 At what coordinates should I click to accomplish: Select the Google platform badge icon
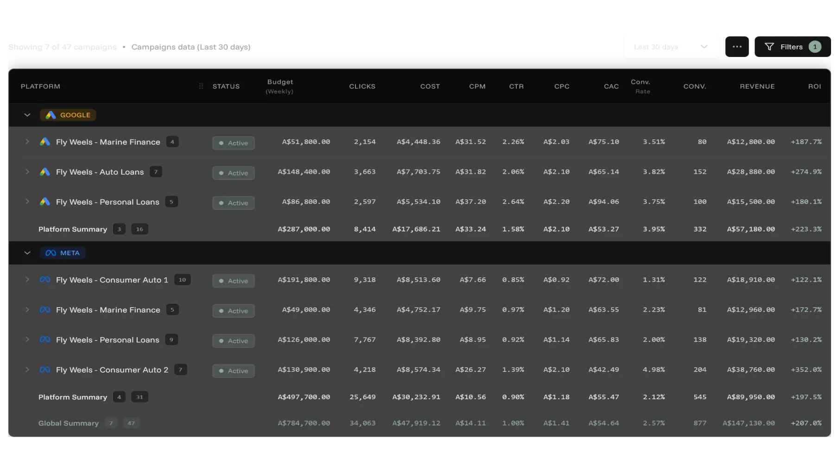pyautogui.click(x=51, y=115)
